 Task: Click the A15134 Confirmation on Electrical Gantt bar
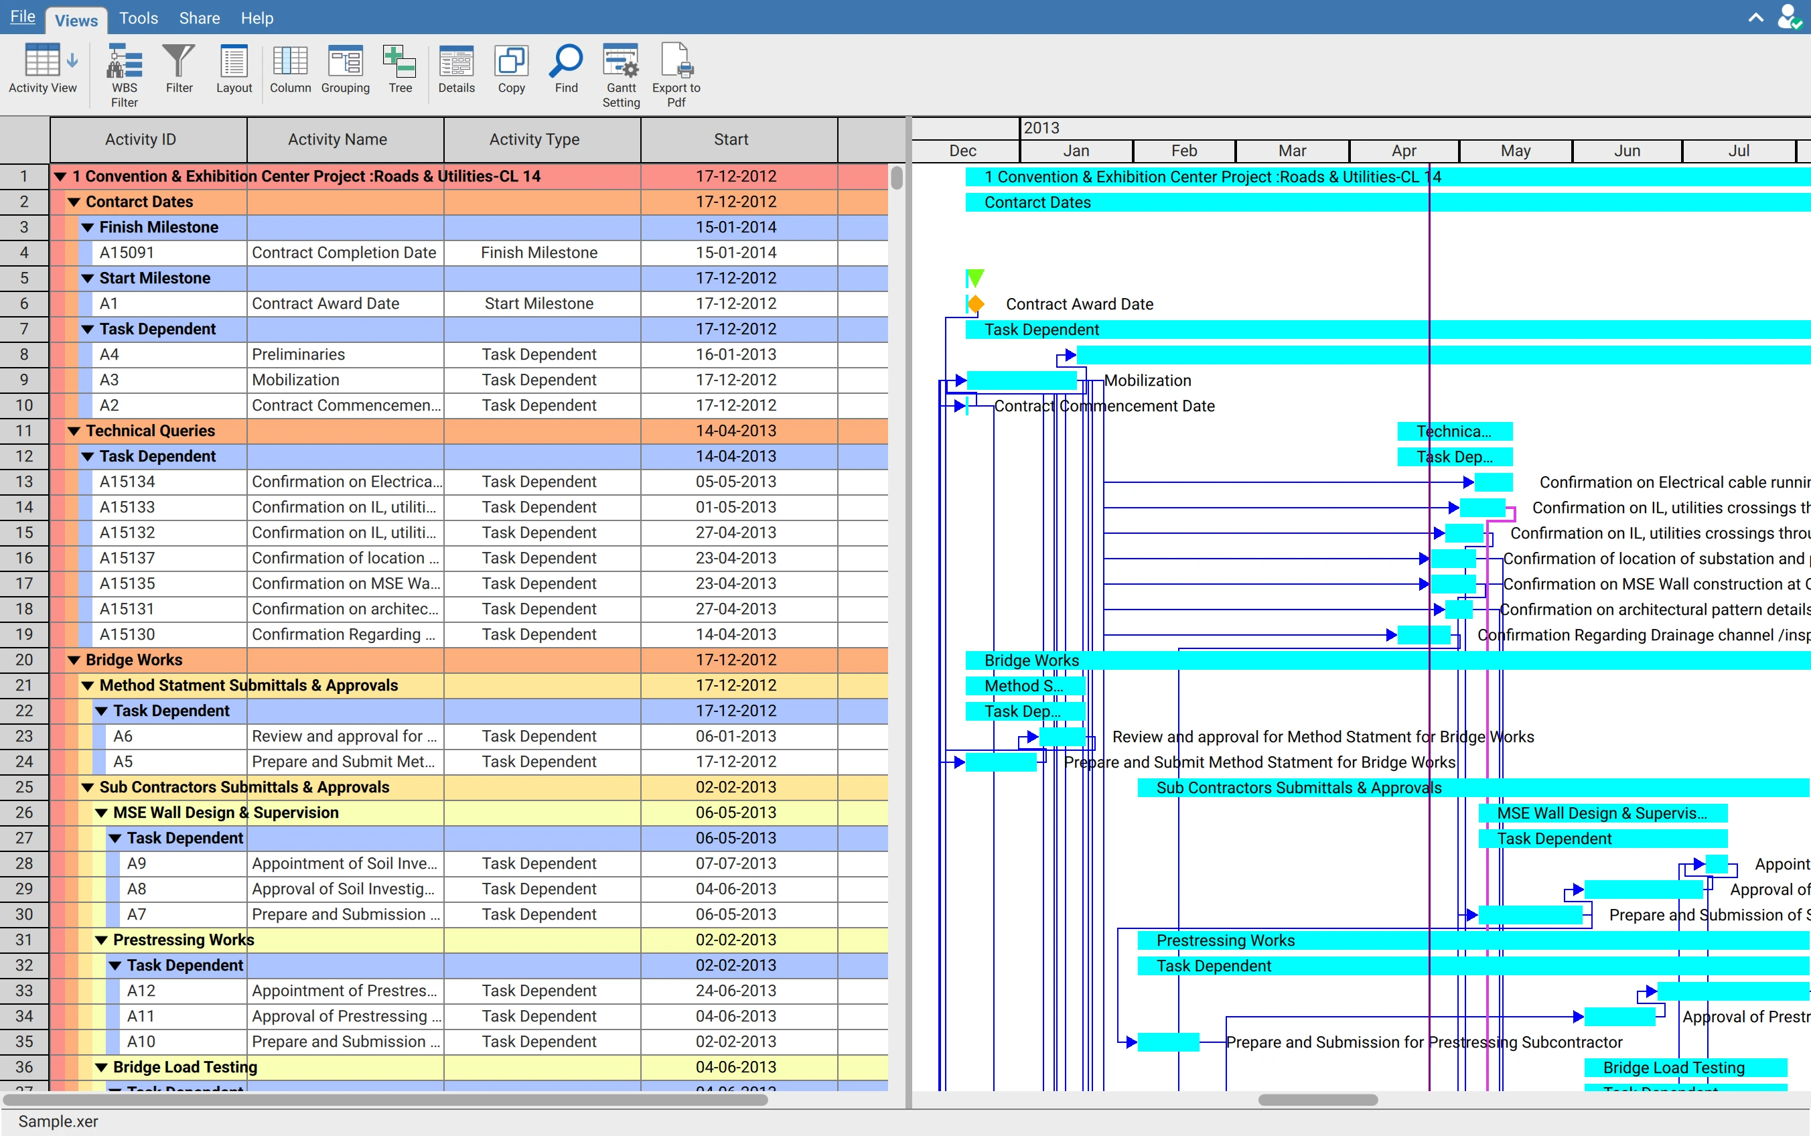[1494, 482]
